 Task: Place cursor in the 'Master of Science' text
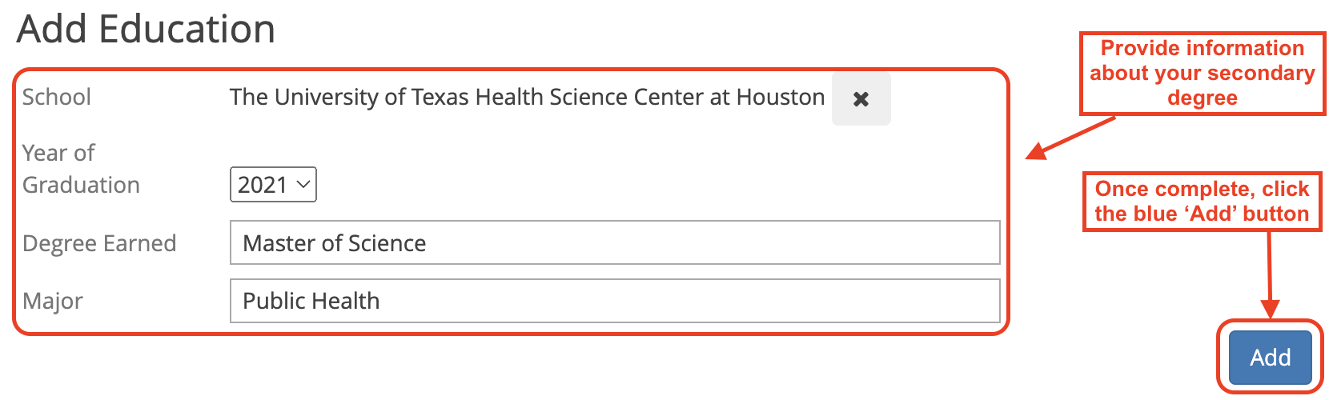[334, 243]
